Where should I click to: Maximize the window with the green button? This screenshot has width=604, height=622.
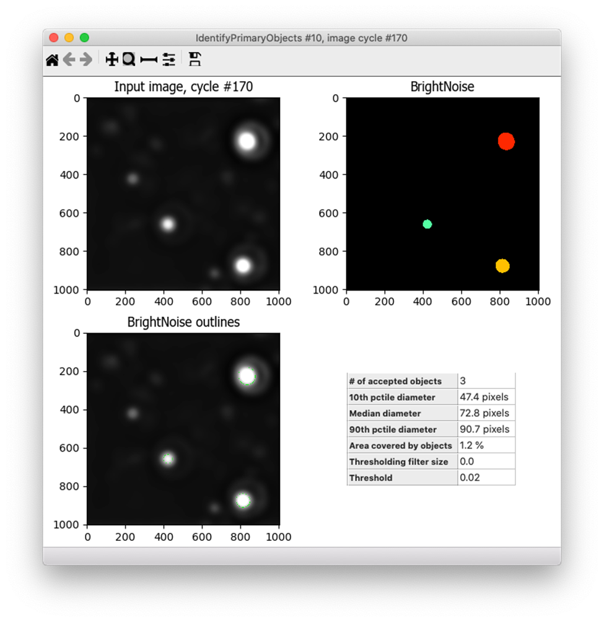tap(84, 38)
